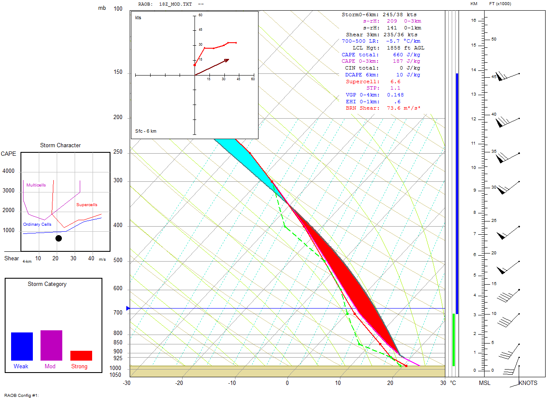Click the blue triangle marker on the pressure axis
546x402 pixels.
pyautogui.click(x=128, y=308)
